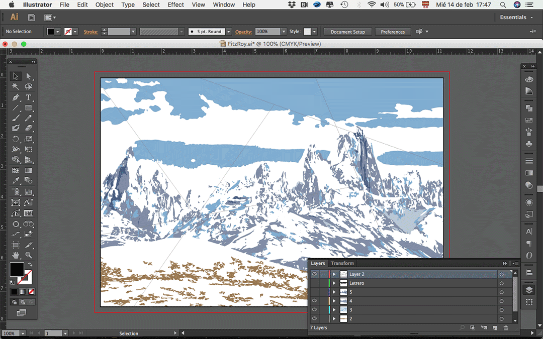Open the Effect menu
This screenshot has height=339, width=543.
pyautogui.click(x=175, y=5)
